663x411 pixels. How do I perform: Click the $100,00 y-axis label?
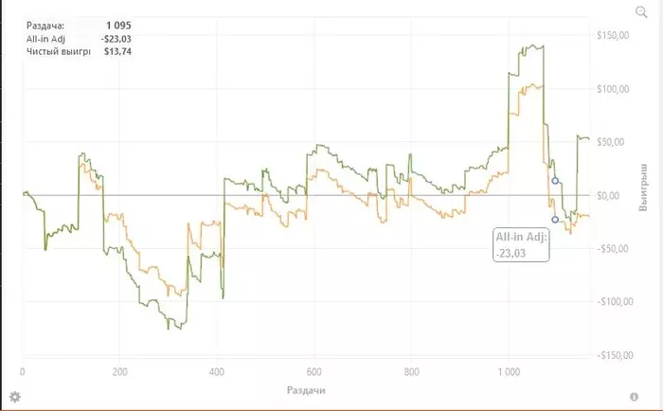(613, 89)
